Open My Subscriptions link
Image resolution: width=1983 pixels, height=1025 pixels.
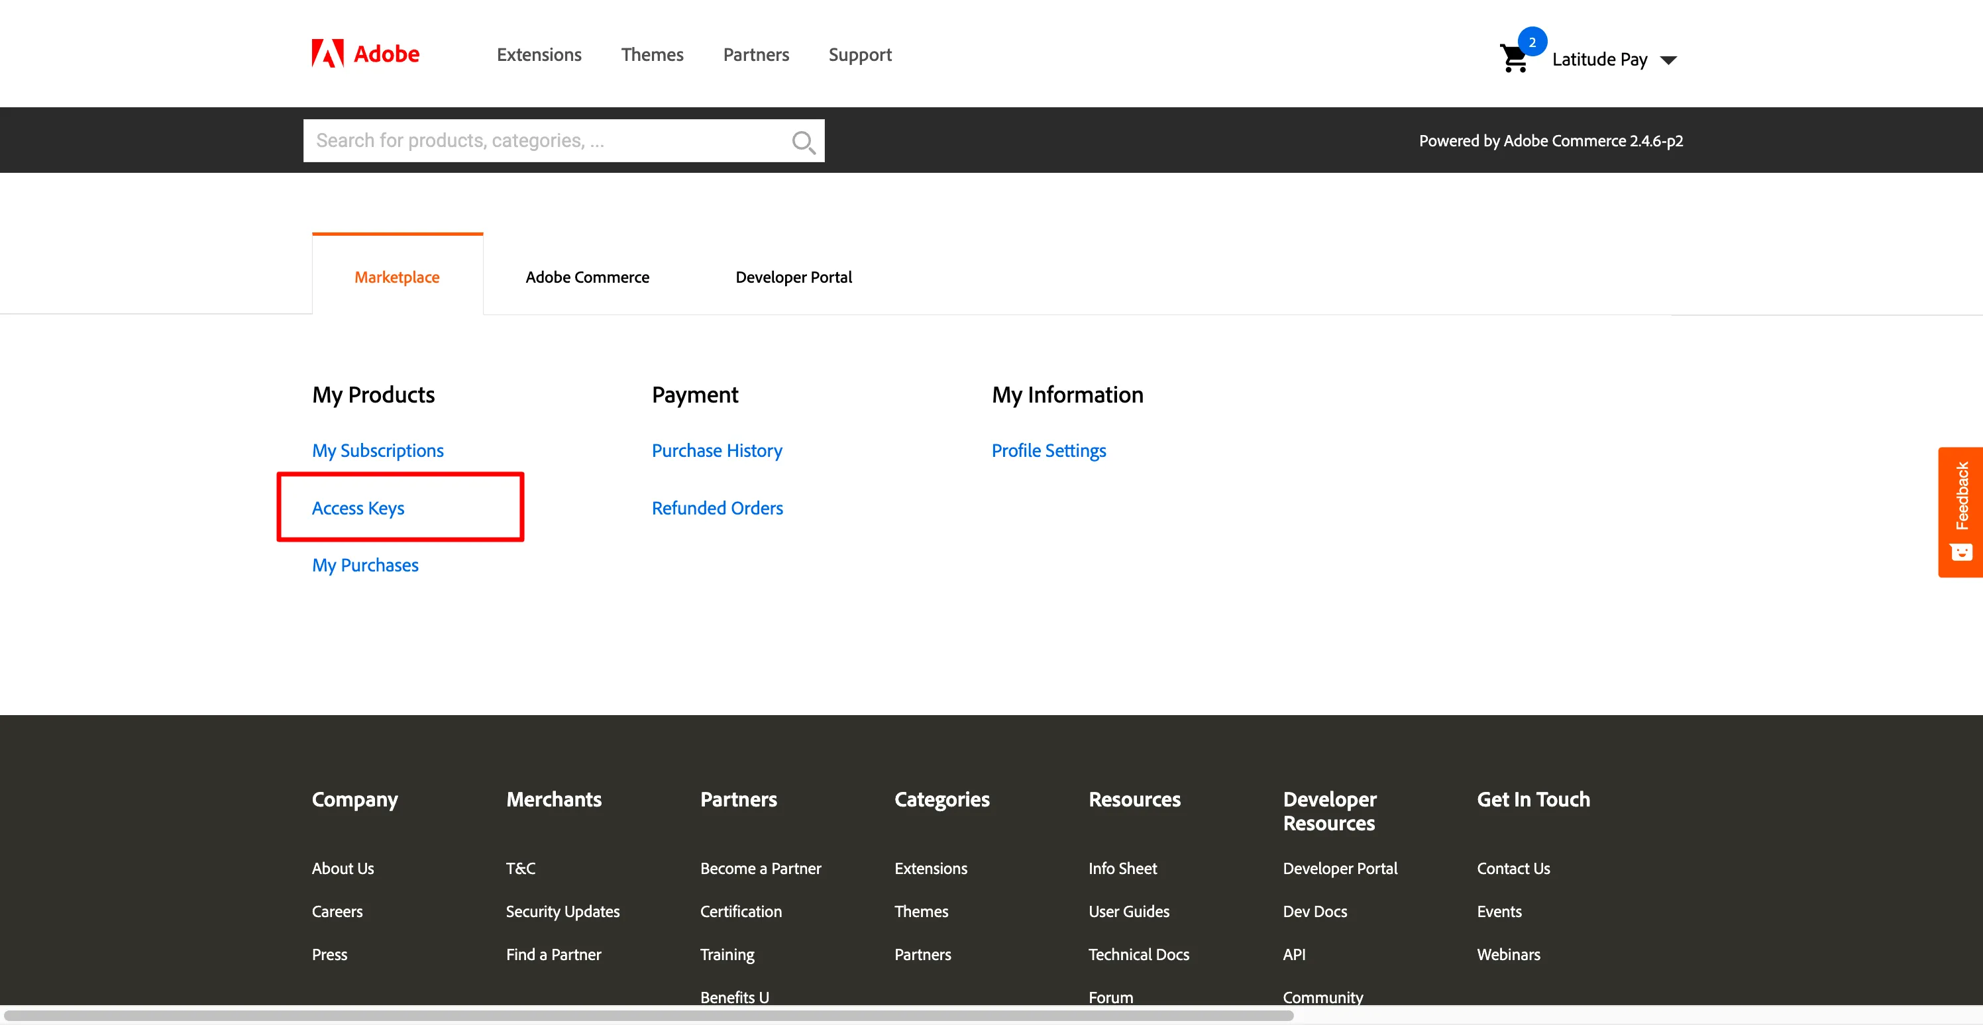point(378,450)
